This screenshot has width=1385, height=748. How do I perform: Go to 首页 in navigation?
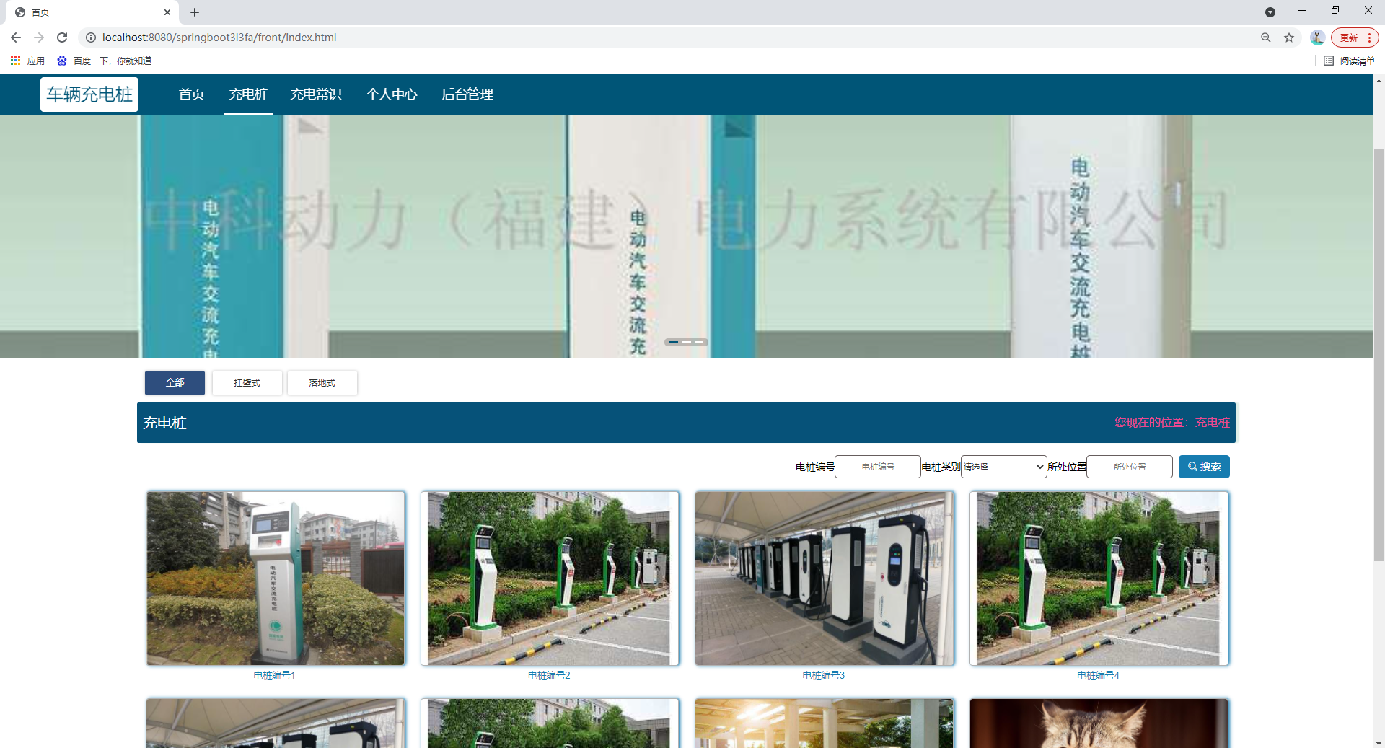click(192, 94)
